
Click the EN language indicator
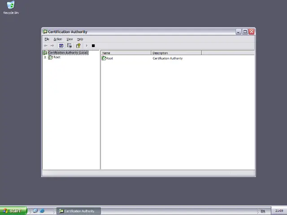tap(263, 211)
